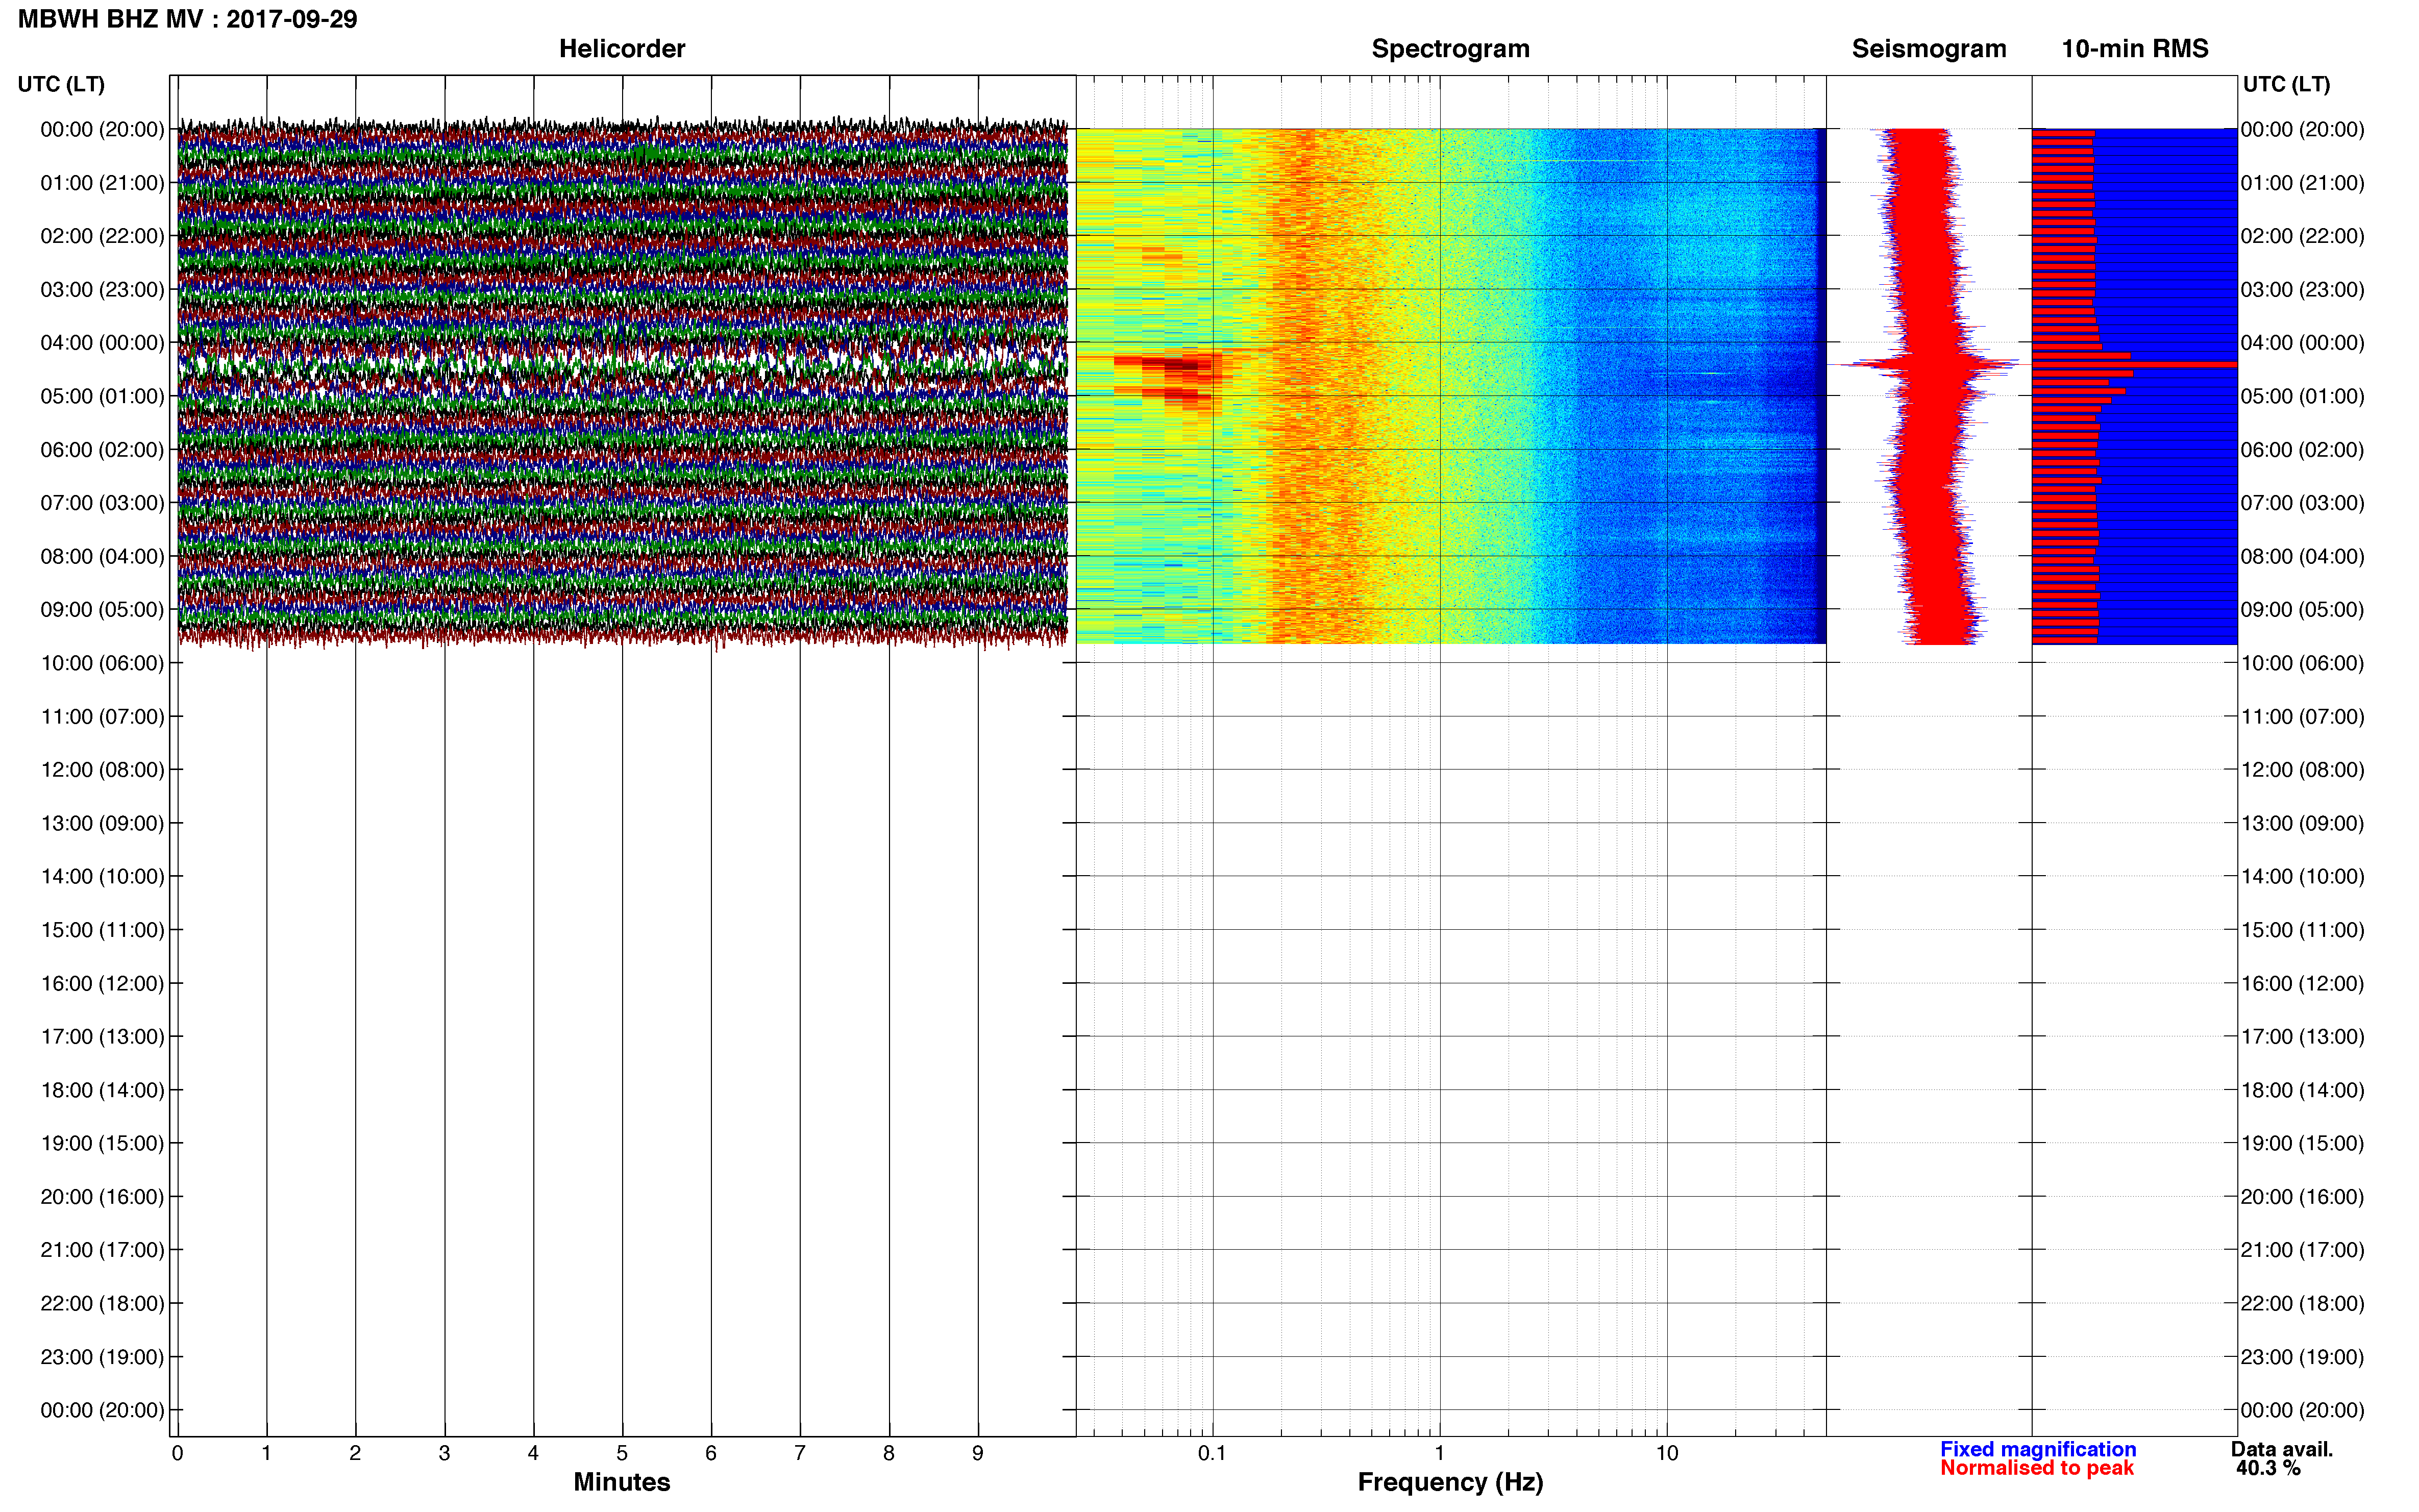Click the longest red RMS bar
The height and width of the screenshot is (1512, 2419).
[x=2134, y=365]
